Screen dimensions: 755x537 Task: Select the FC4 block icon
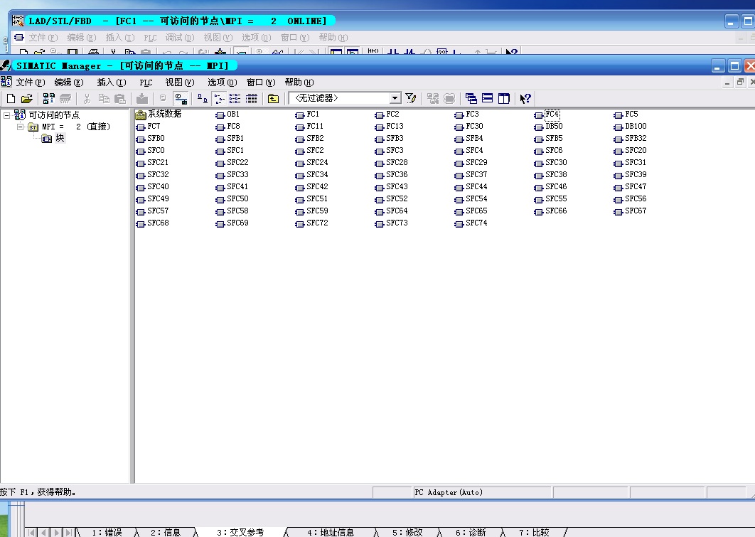538,115
